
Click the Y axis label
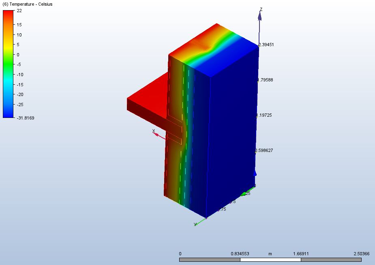pyautogui.click(x=195, y=224)
